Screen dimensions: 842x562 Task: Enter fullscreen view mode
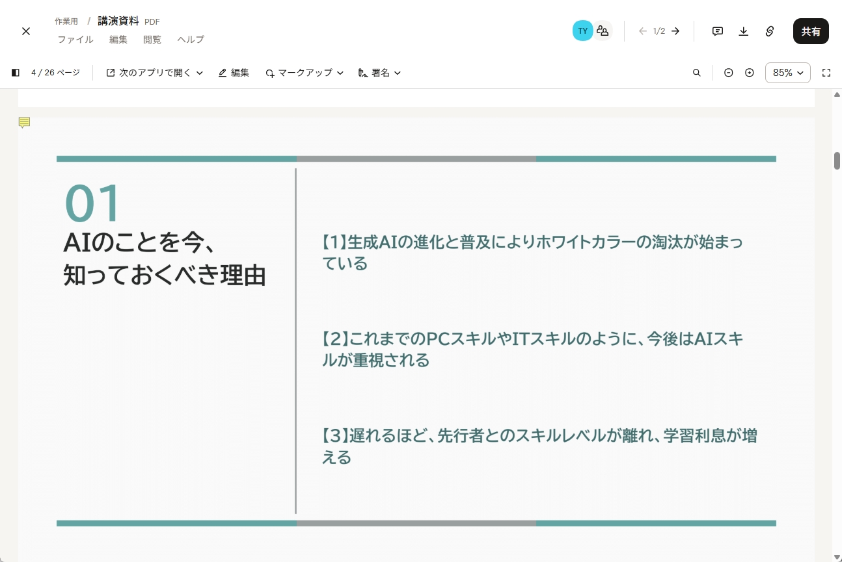point(826,73)
